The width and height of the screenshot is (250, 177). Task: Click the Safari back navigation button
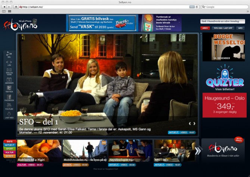point(4,7)
